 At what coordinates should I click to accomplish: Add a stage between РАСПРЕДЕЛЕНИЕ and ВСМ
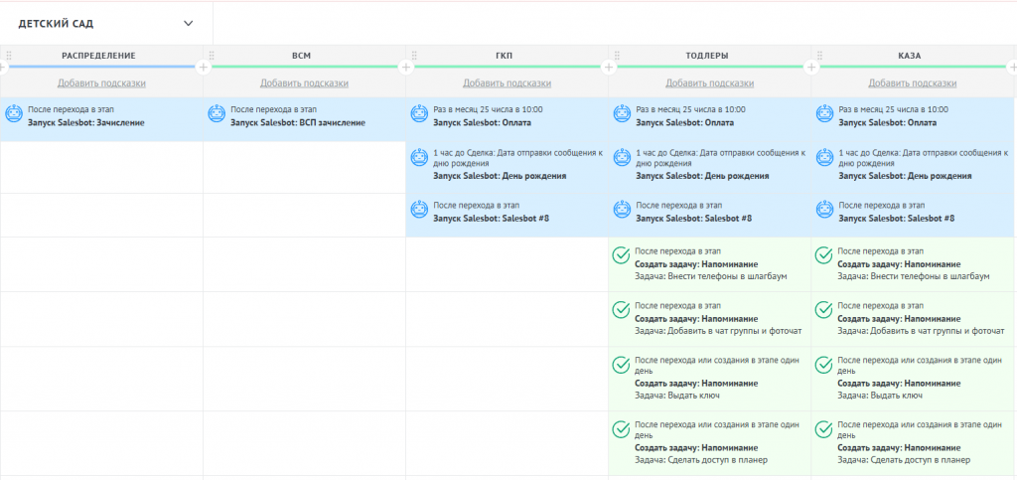(203, 67)
